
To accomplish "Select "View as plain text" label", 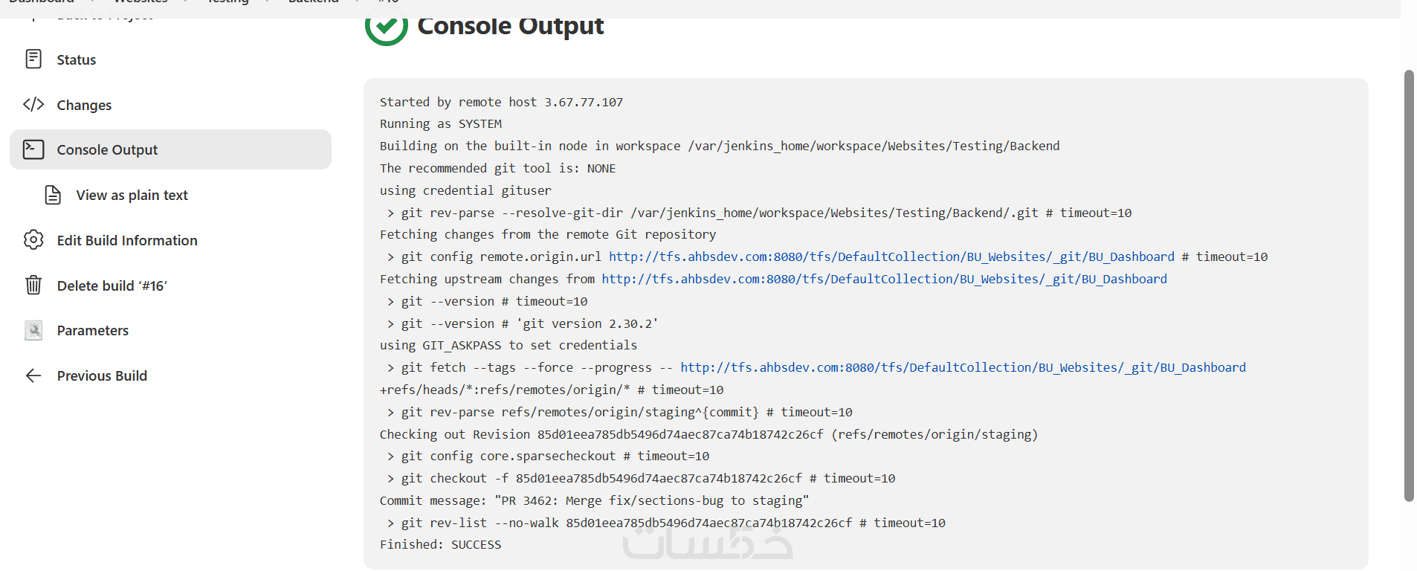I will coord(132,195).
